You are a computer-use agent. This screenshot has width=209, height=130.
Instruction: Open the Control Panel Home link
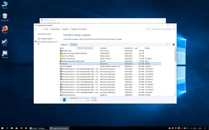(x=44, y=34)
